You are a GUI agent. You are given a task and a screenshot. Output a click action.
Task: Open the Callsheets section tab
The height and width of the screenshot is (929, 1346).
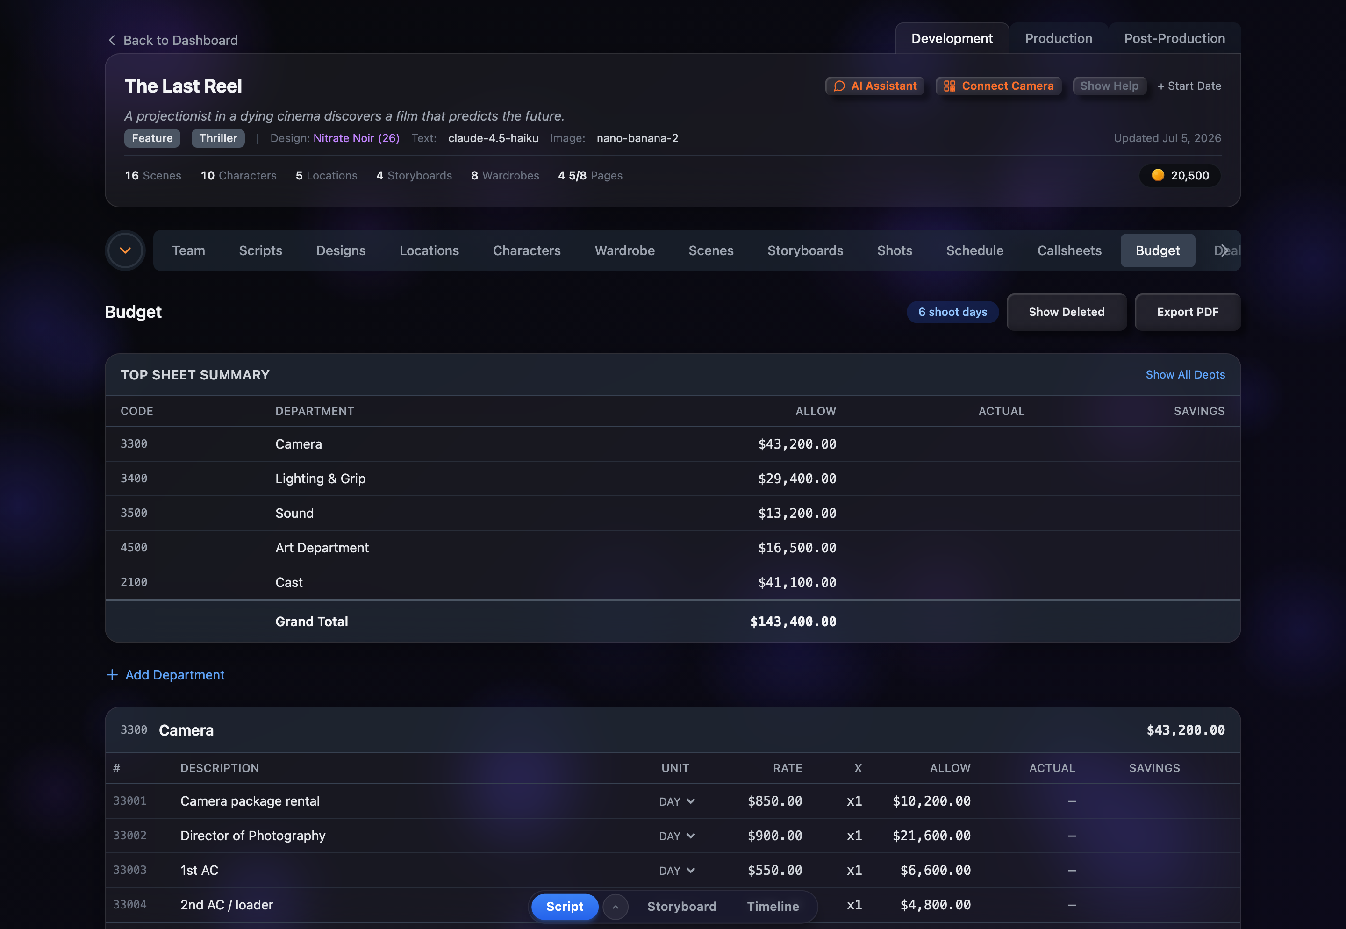[x=1069, y=250]
